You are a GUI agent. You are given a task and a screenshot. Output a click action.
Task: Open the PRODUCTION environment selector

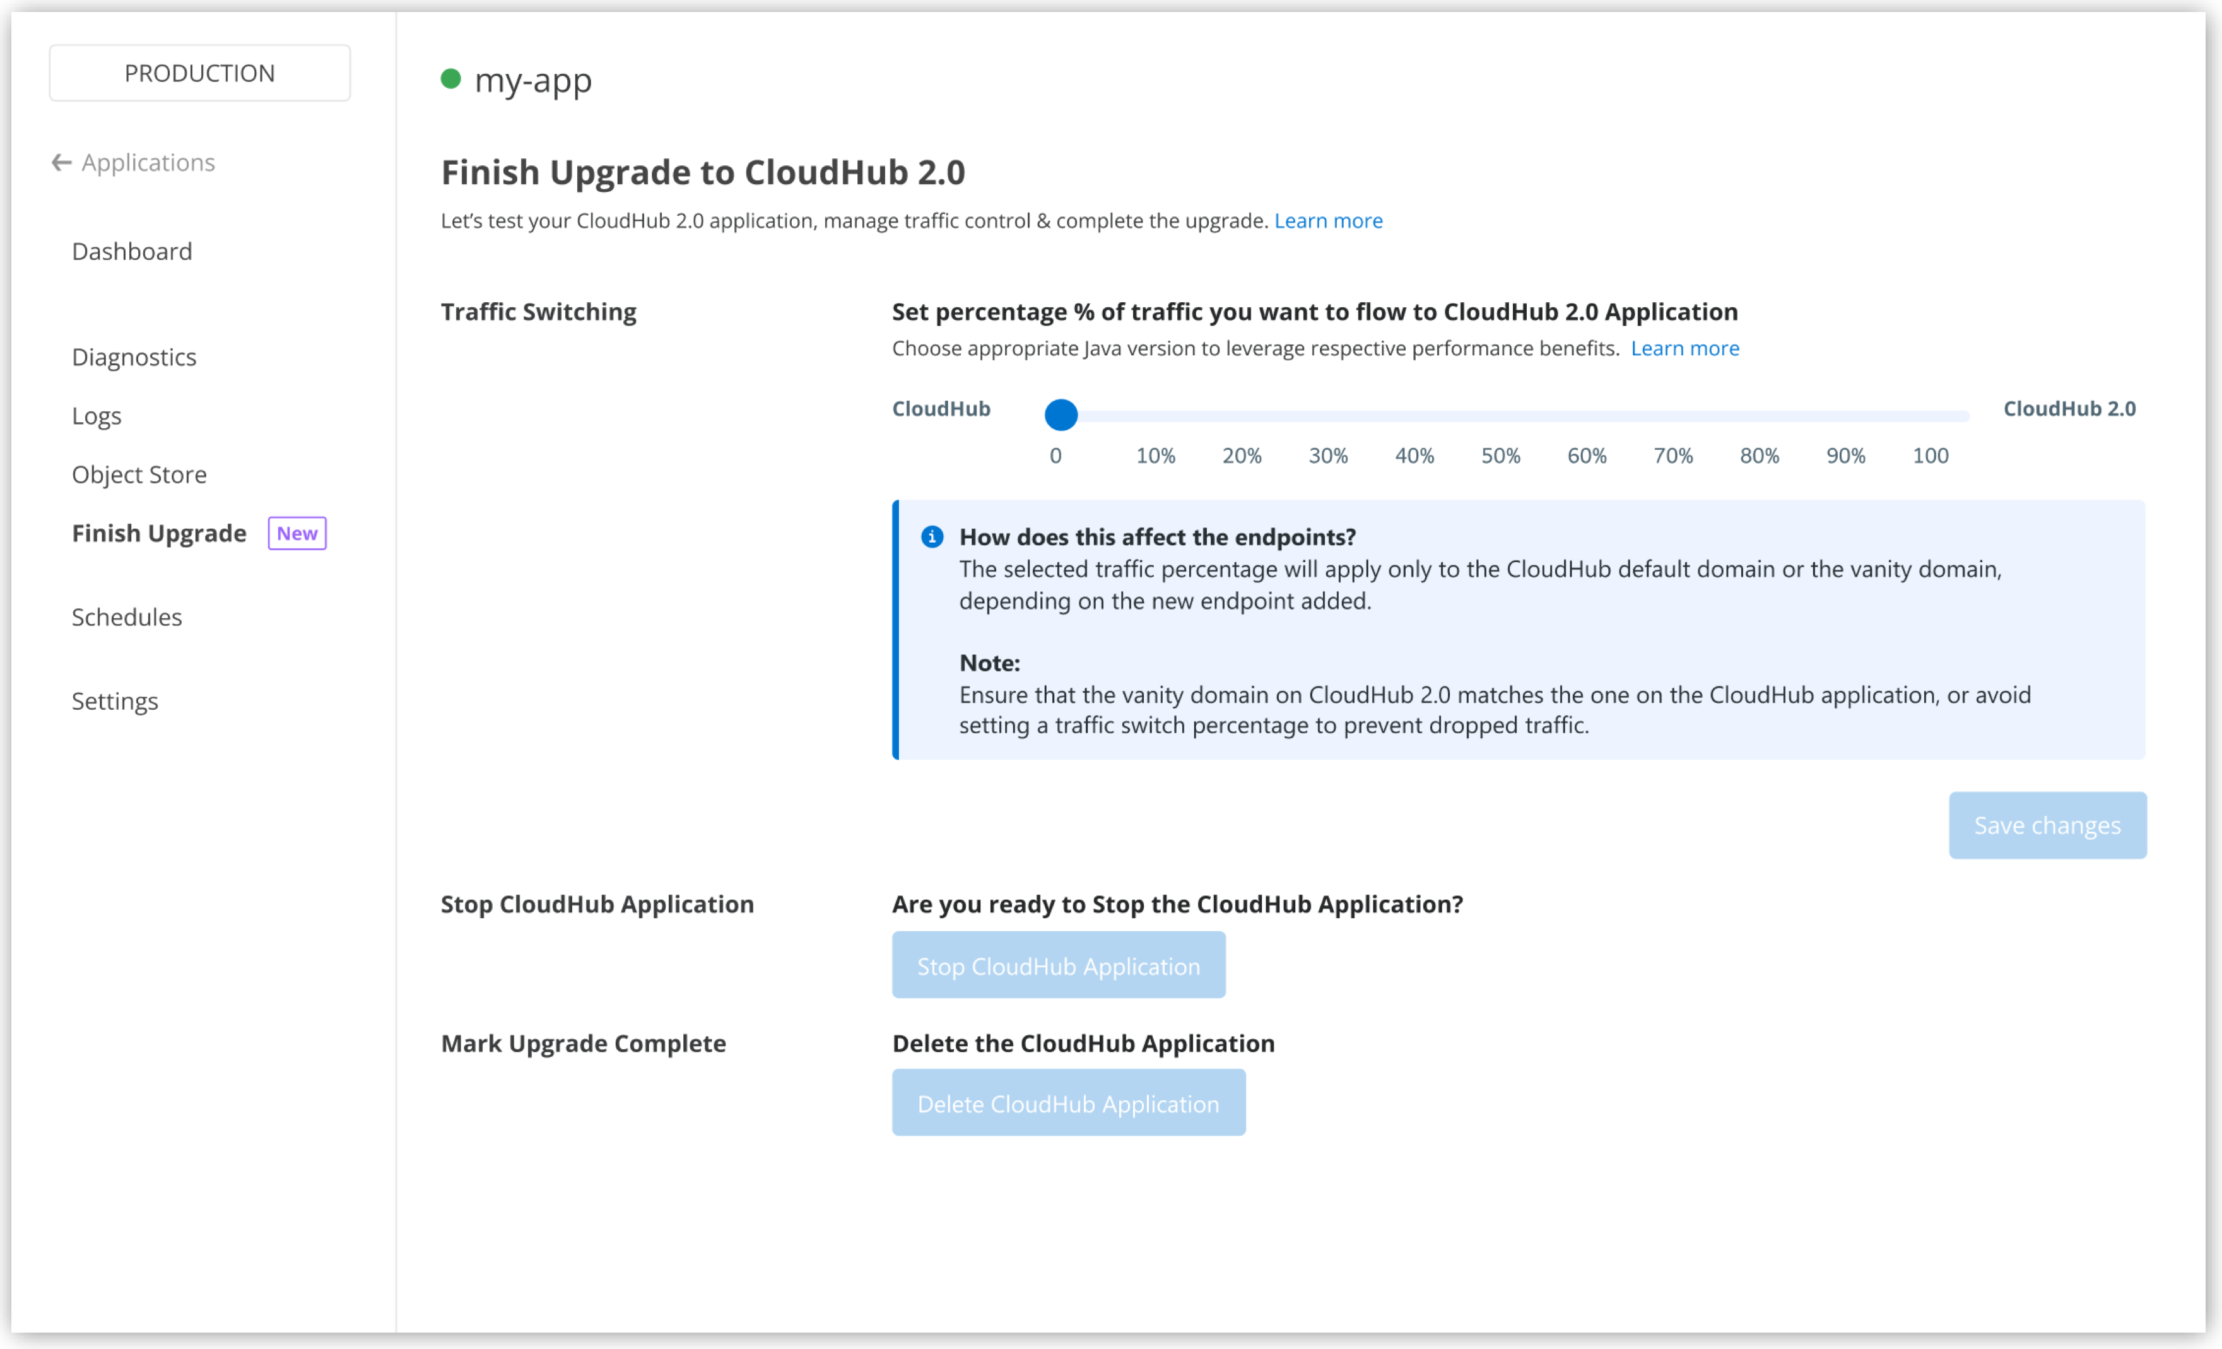coord(199,72)
